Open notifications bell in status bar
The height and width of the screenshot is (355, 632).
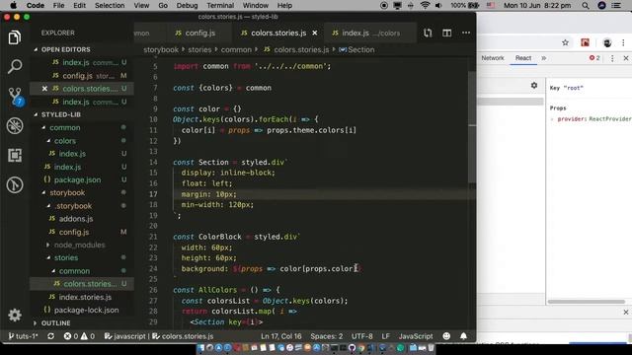[463, 336]
